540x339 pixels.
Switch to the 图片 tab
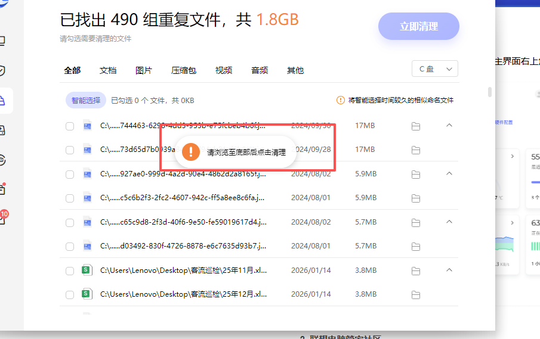click(144, 70)
